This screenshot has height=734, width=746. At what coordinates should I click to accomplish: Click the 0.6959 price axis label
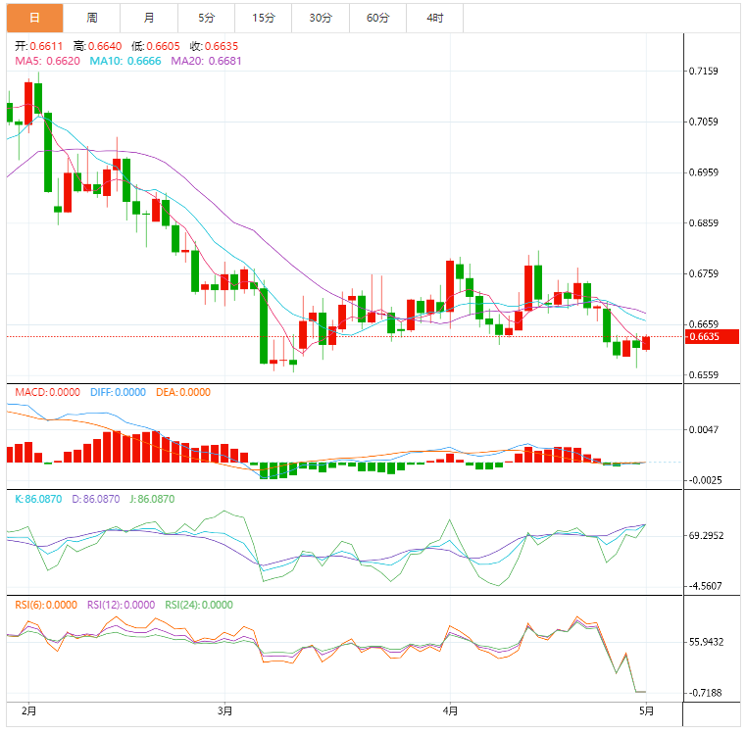click(704, 172)
